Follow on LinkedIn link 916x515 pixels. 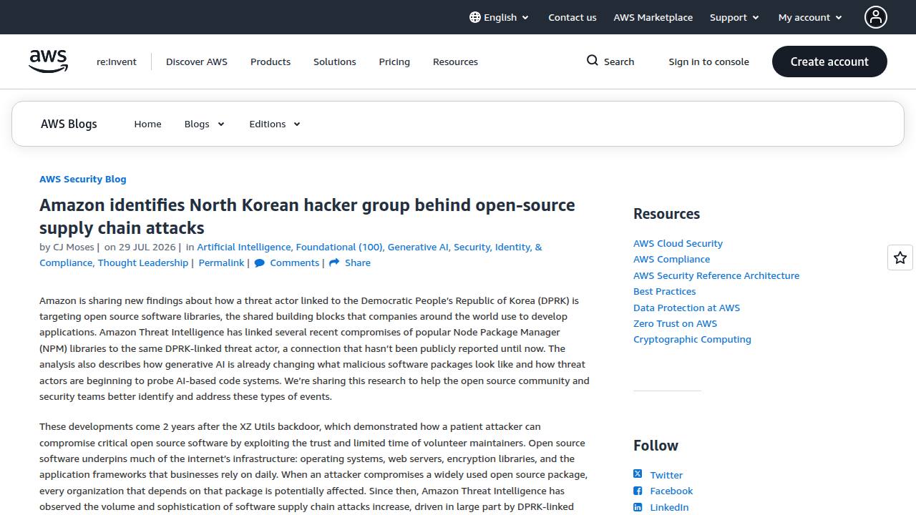669,507
